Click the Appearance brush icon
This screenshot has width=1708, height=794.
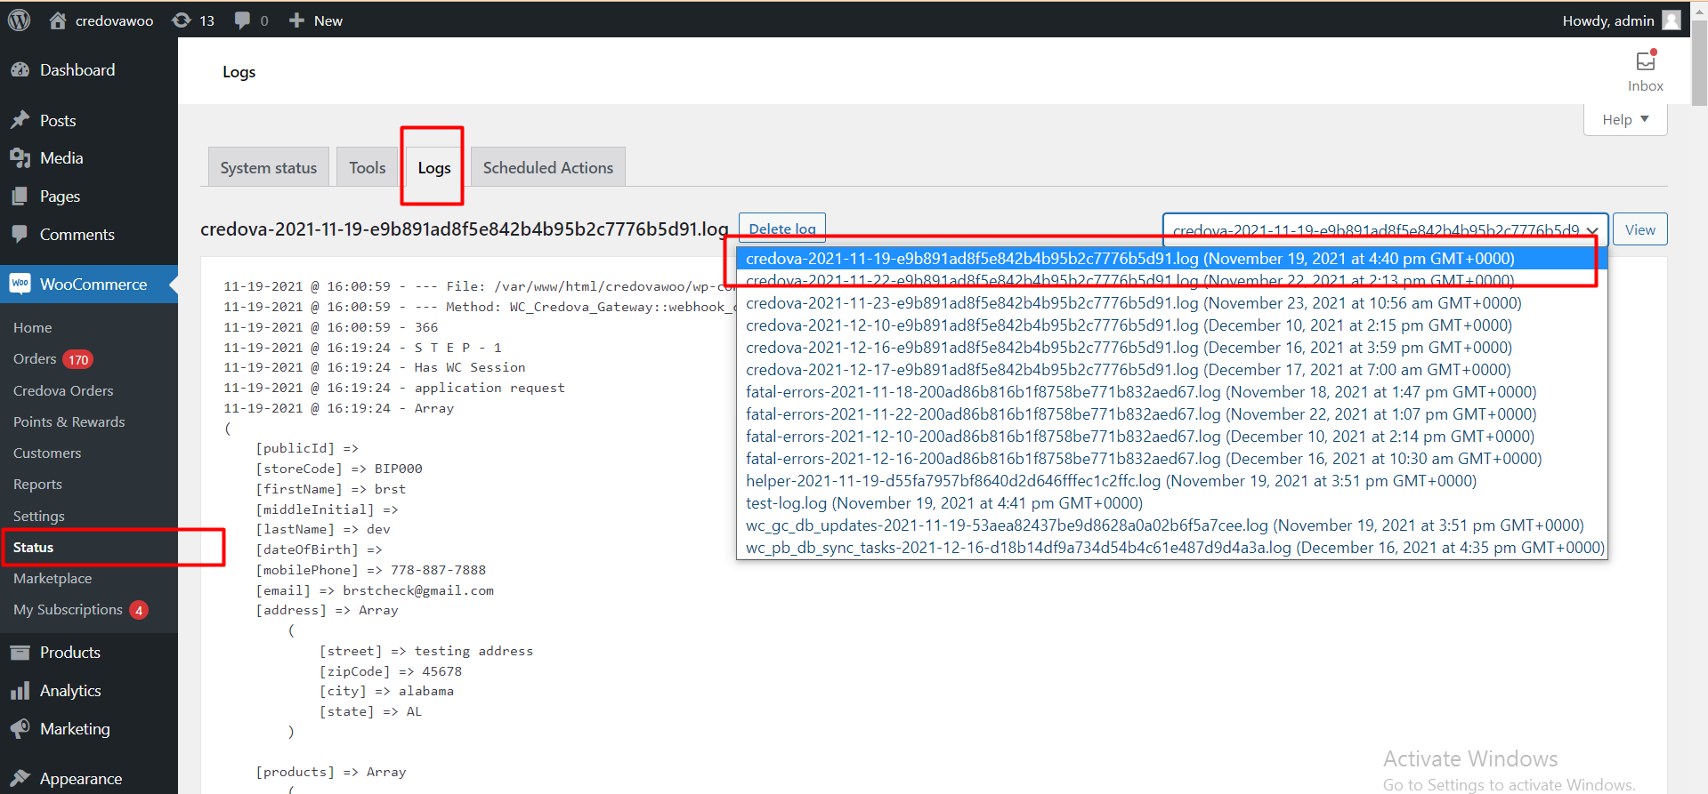20,778
